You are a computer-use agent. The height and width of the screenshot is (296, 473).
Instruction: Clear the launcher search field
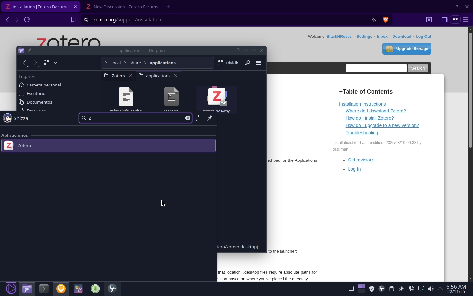click(x=187, y=118)
